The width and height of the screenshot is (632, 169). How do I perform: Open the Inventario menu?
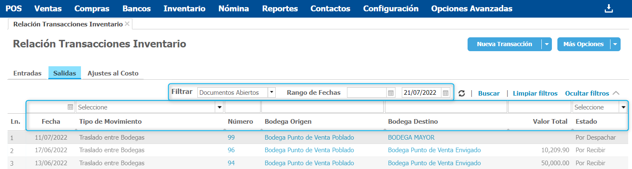coord(185,8)
